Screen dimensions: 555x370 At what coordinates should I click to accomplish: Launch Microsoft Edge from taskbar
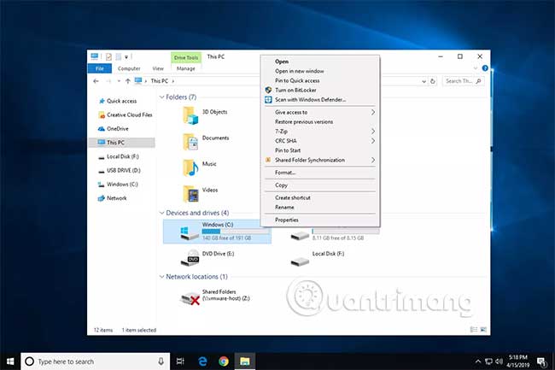[202, 361]
